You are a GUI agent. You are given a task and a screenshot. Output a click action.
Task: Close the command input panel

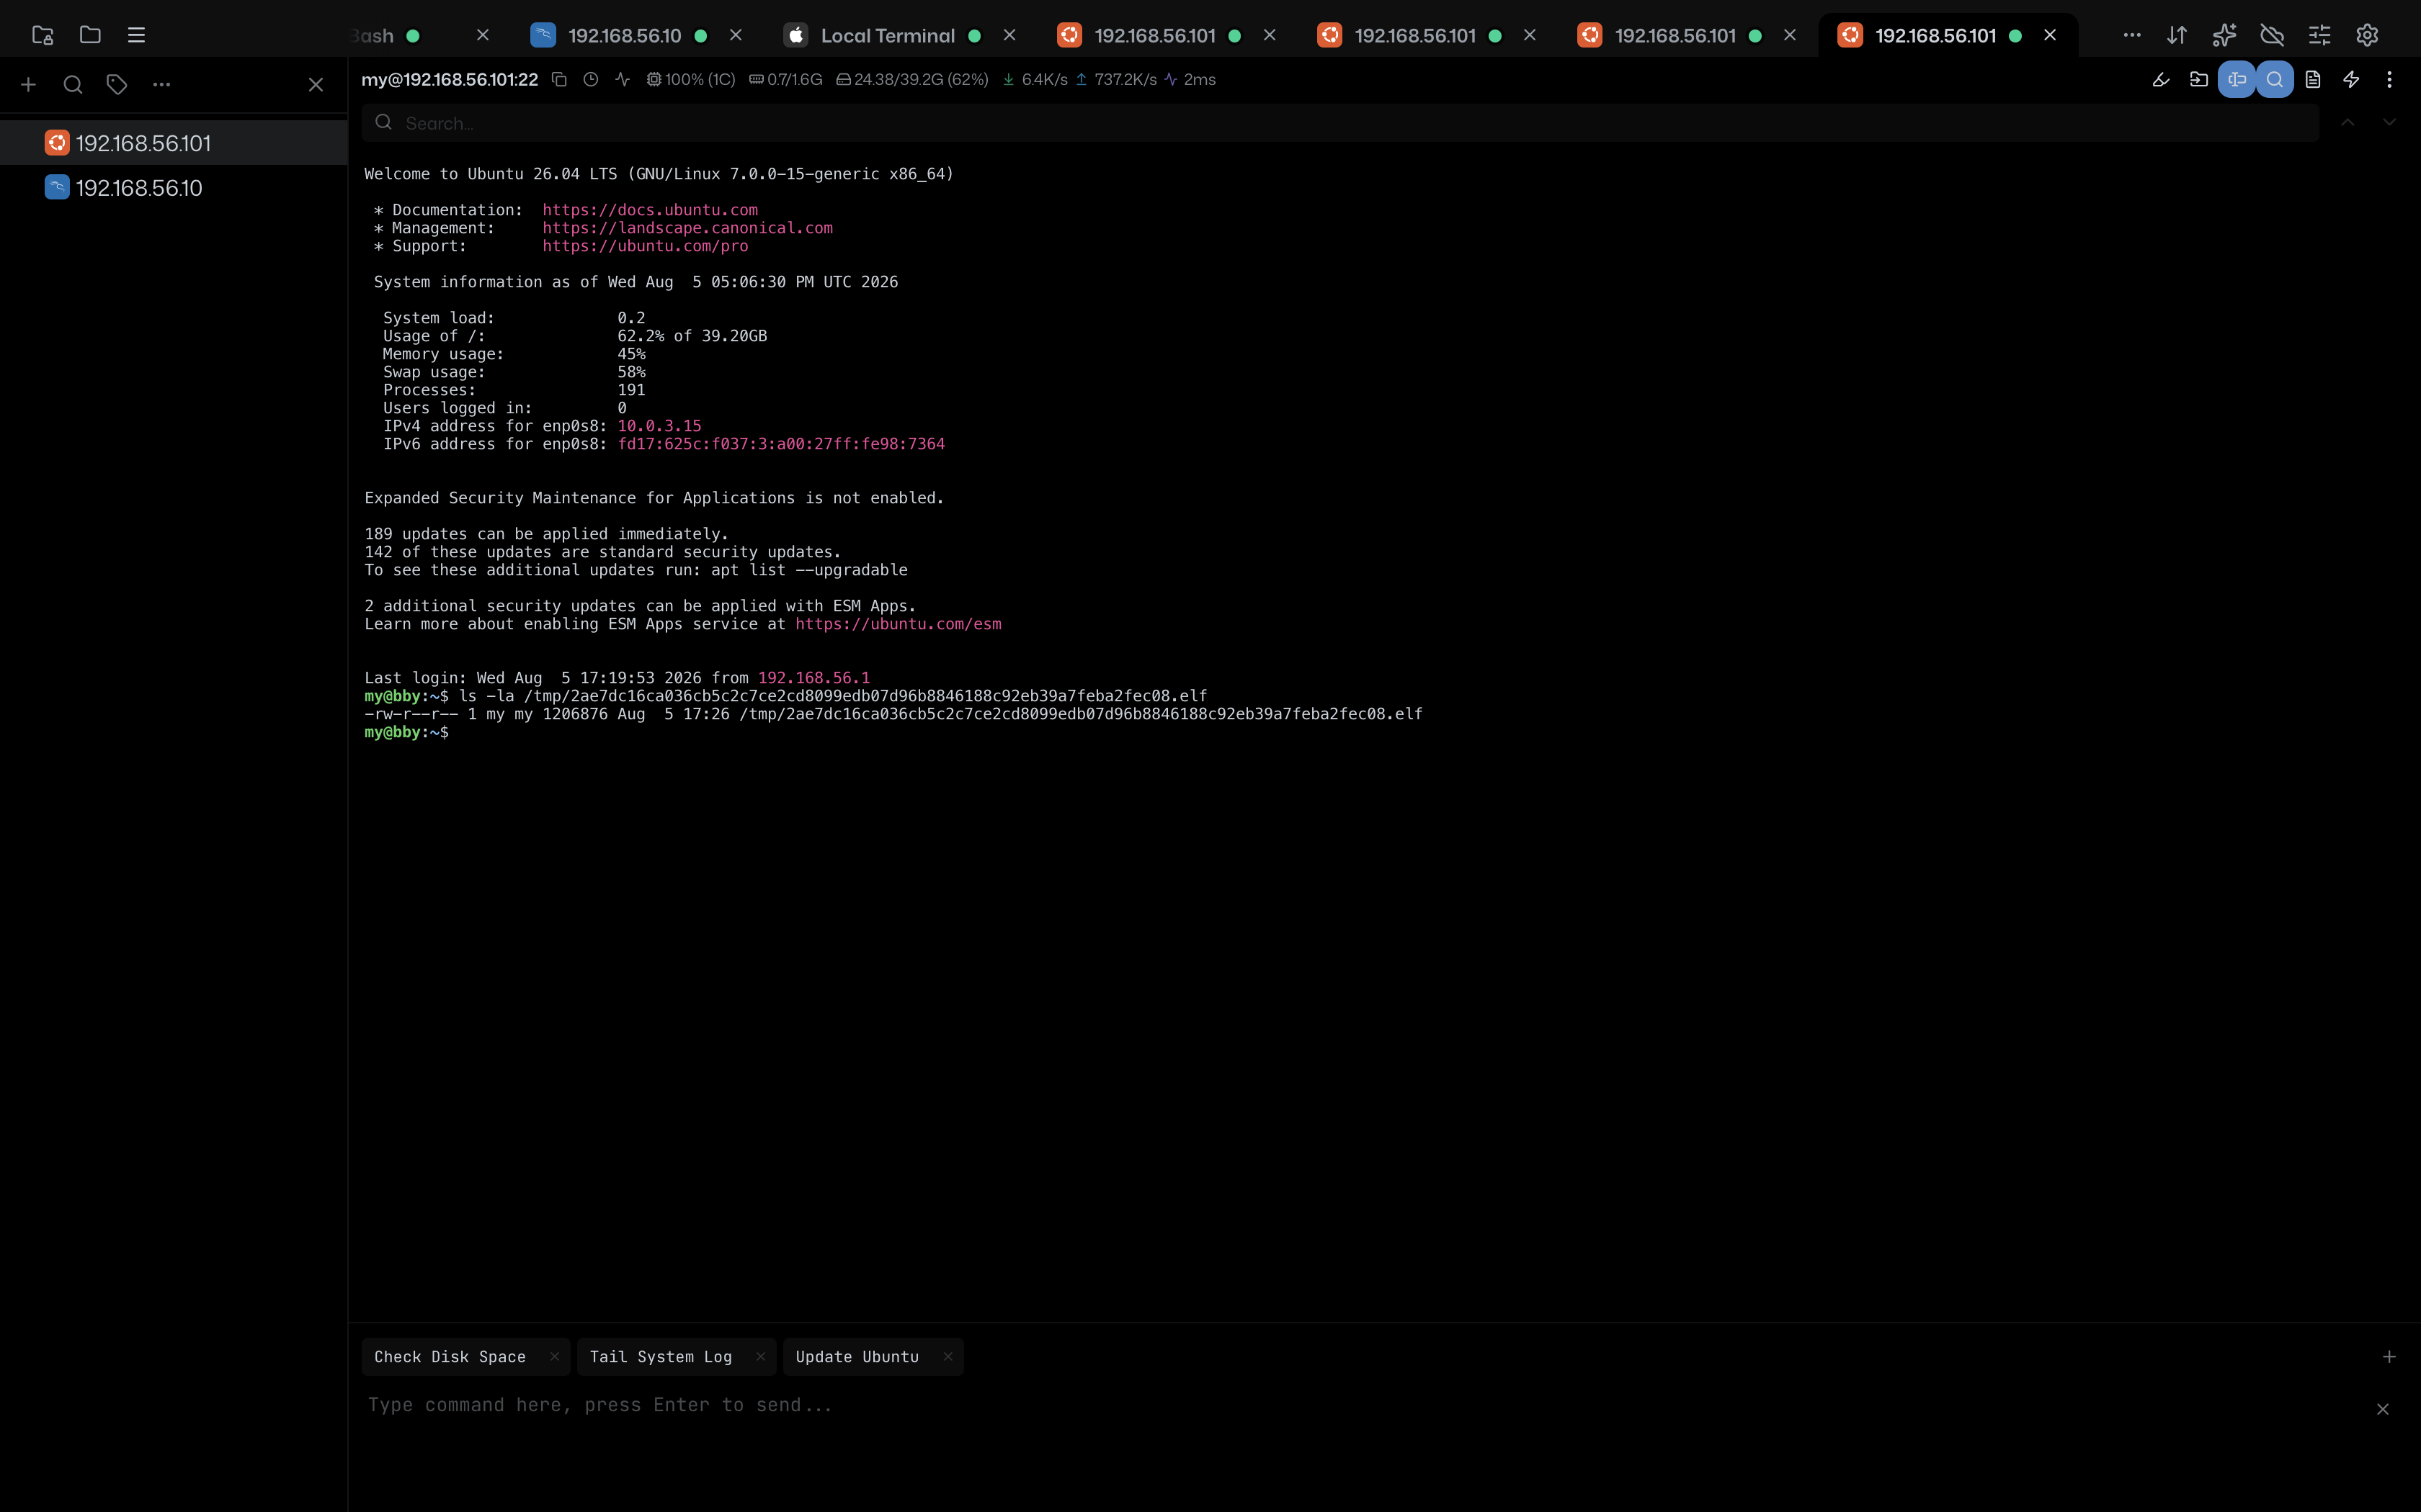point(2383,1409)
